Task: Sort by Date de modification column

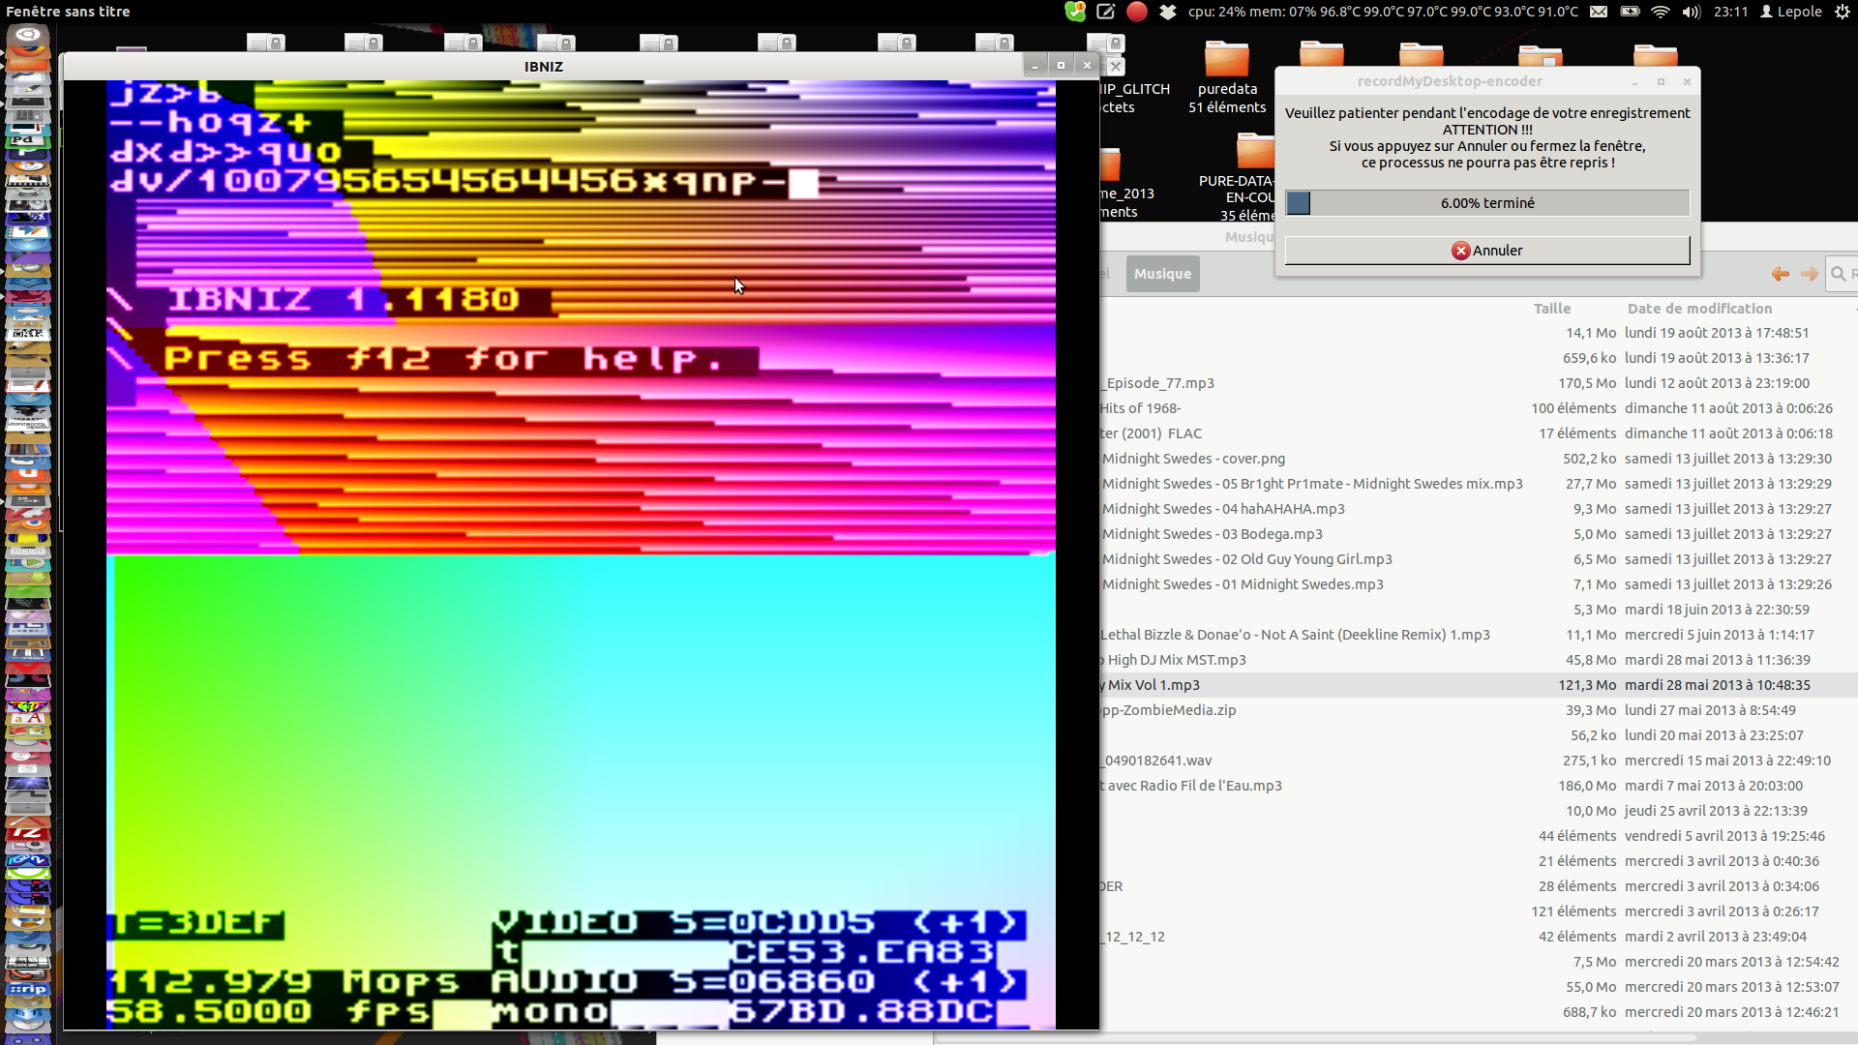Action: coord(1699,309)
